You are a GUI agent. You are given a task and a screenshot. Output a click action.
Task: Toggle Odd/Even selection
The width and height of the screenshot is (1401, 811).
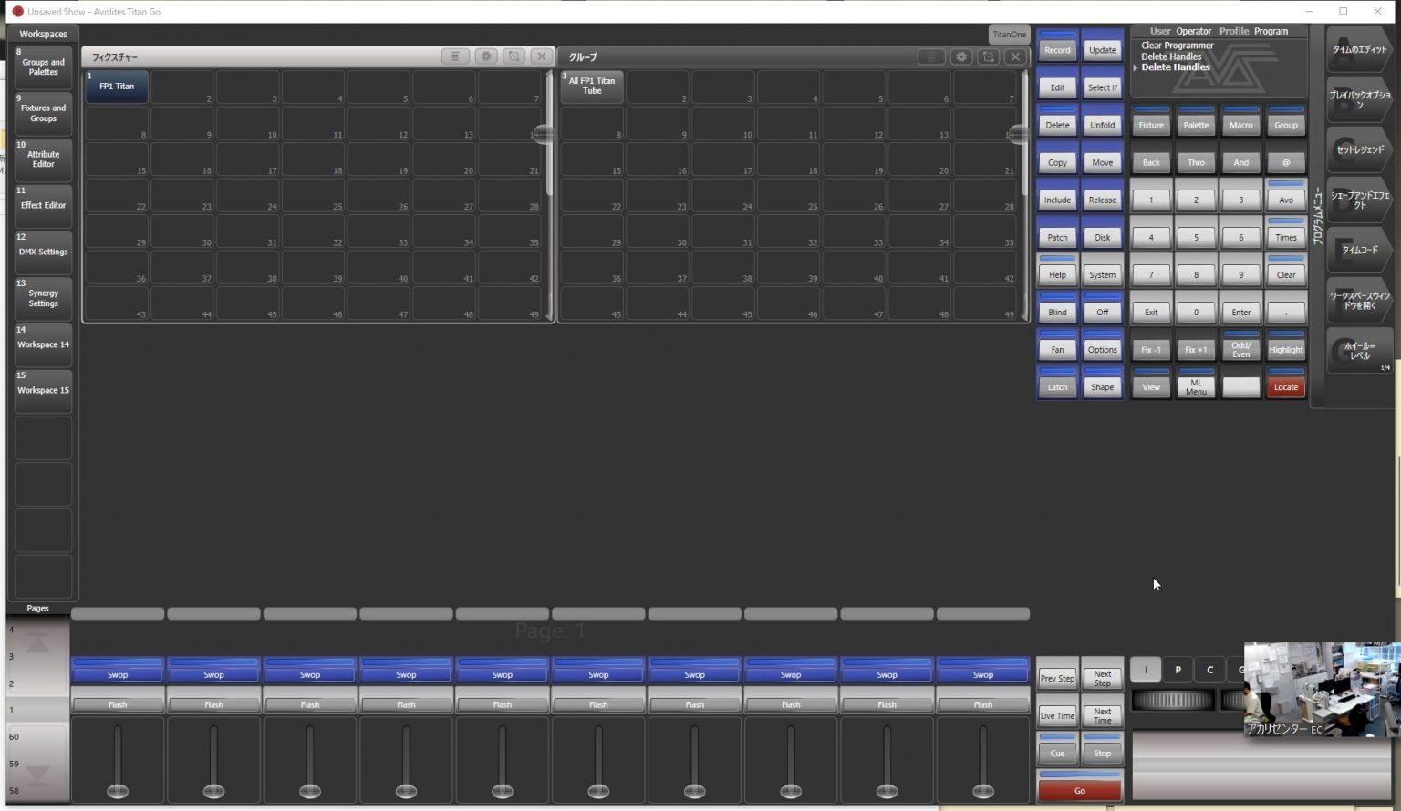[x=1240, y=349]
